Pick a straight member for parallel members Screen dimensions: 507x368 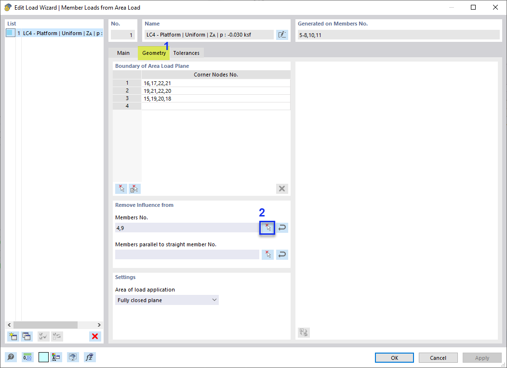267,254
